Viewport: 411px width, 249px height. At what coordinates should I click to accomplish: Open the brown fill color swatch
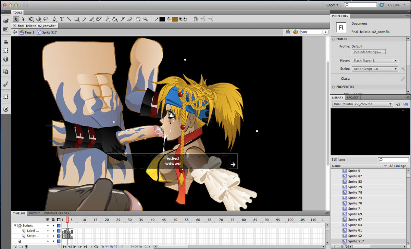coord(175,19)
